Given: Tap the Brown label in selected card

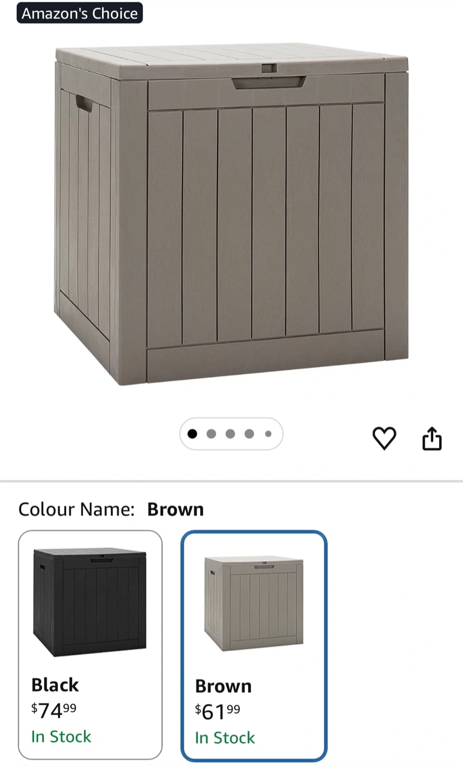Looking at the screenshot, I should (x=223, y=686).
